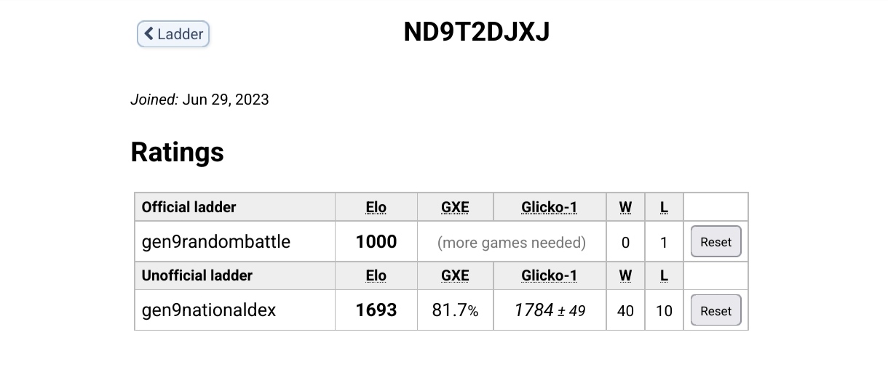This screenshot has width=888, height=383.
Task: Click the Elo header in the Unofficial ladder row
Action: click(376, 276)
